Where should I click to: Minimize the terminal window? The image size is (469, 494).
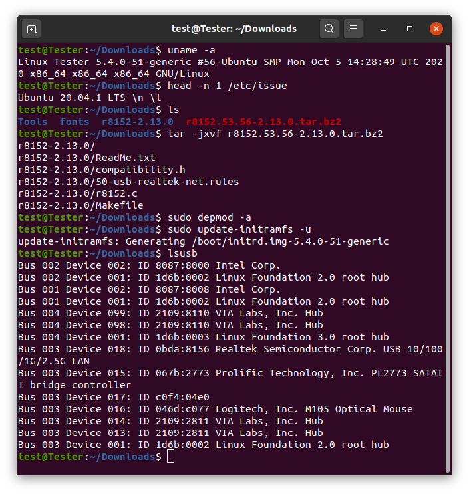(x=383, y=29)
